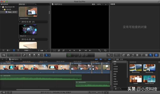The width and height of the screenshot is (160, 94).
Task: Play the video in the viewer
Action: (80, 50)
